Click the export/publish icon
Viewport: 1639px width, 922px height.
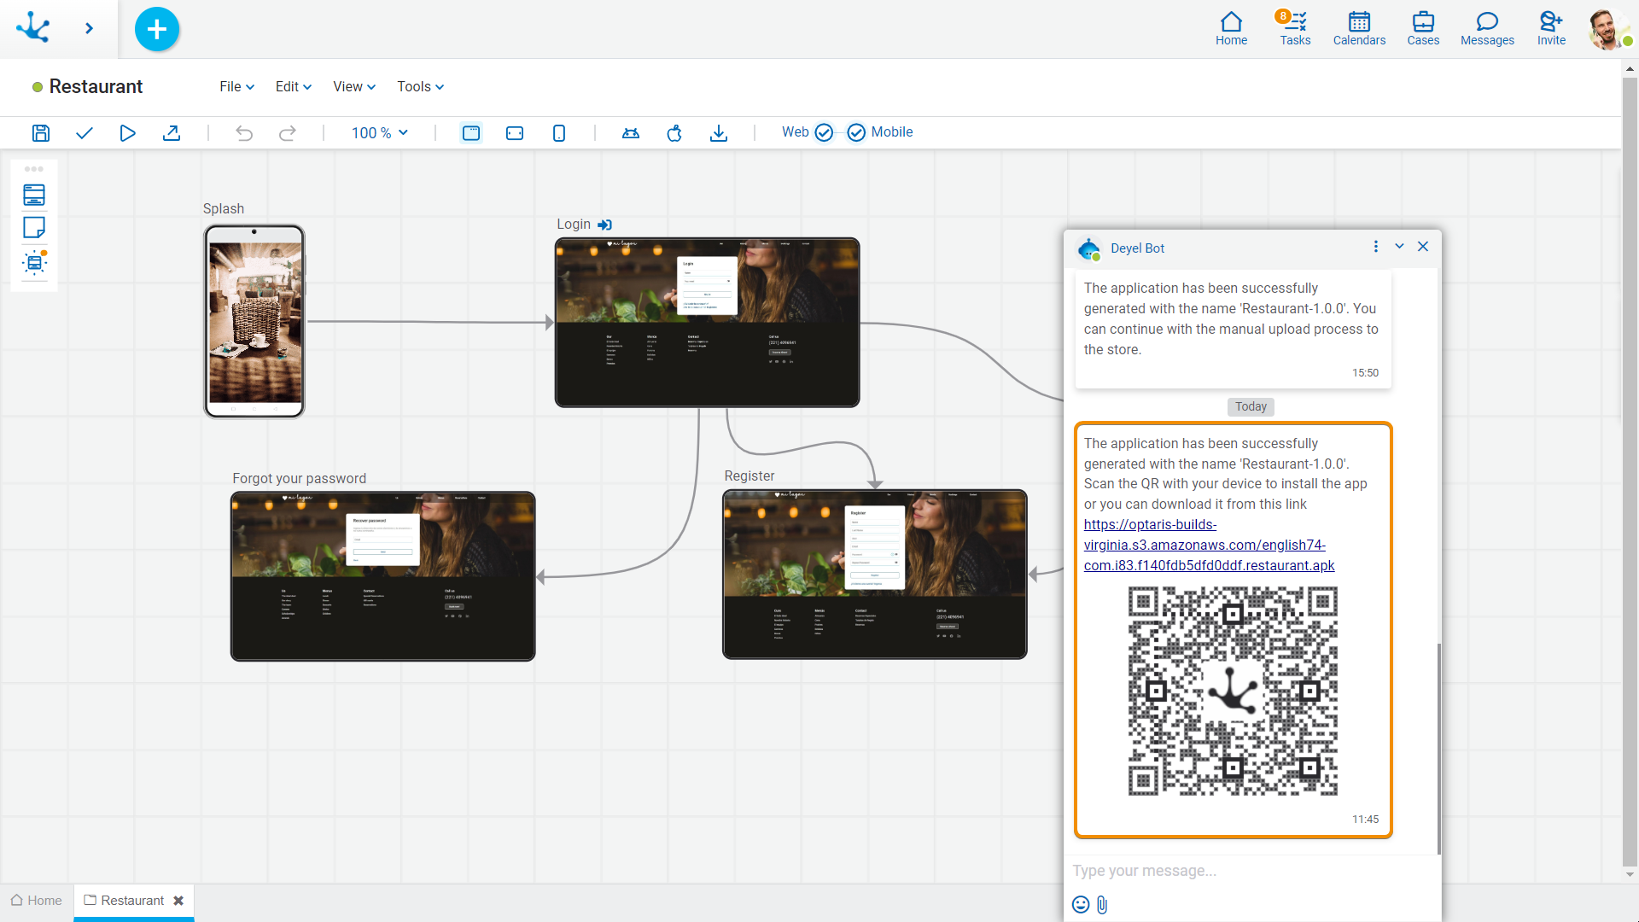tap(172, 133)
